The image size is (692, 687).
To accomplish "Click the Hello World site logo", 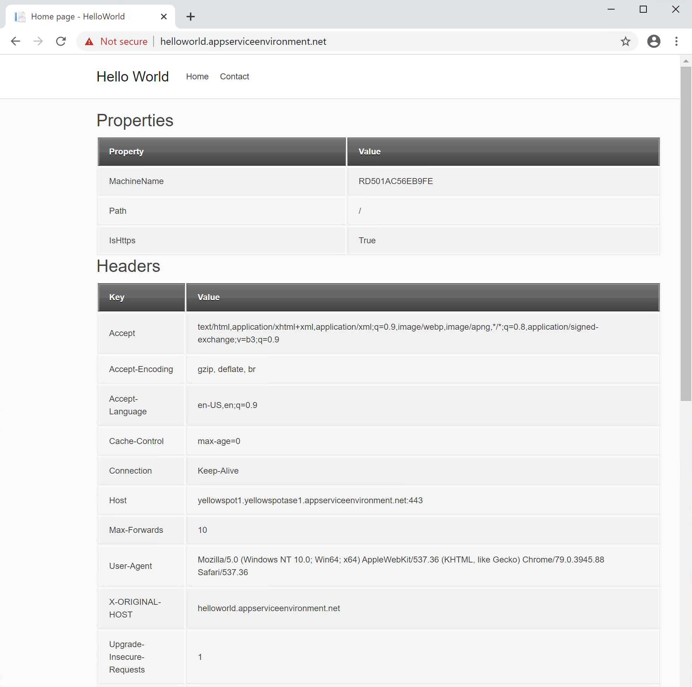I will pos(133,77).
